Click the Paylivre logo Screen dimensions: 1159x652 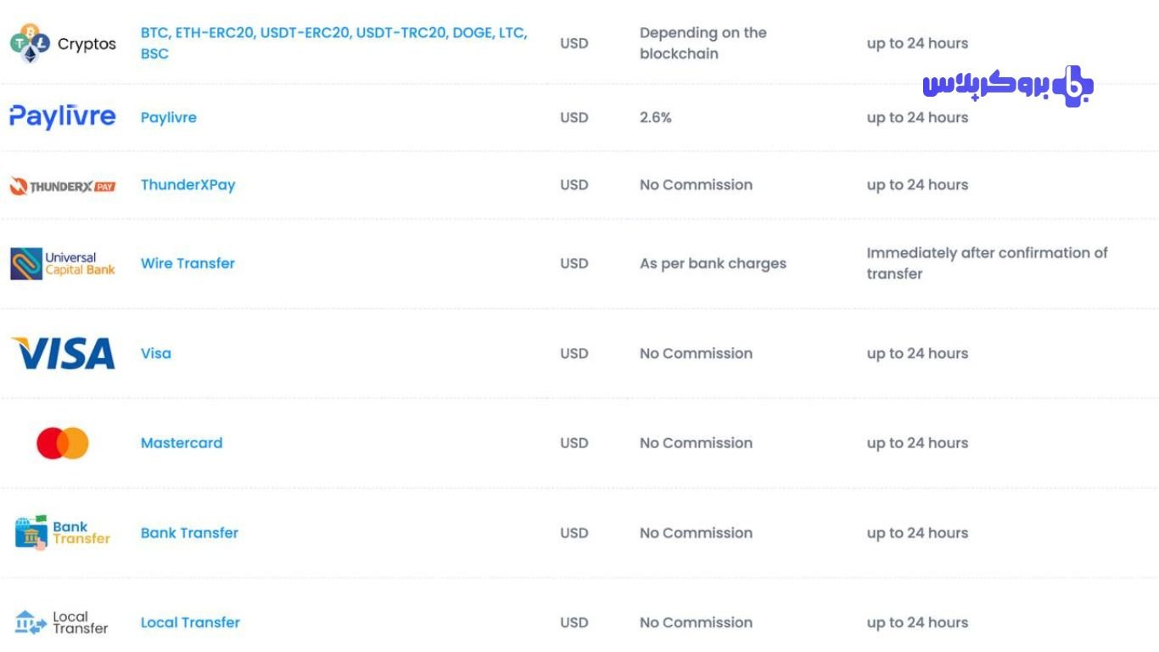pyautogui.click(x=63, y=116)
